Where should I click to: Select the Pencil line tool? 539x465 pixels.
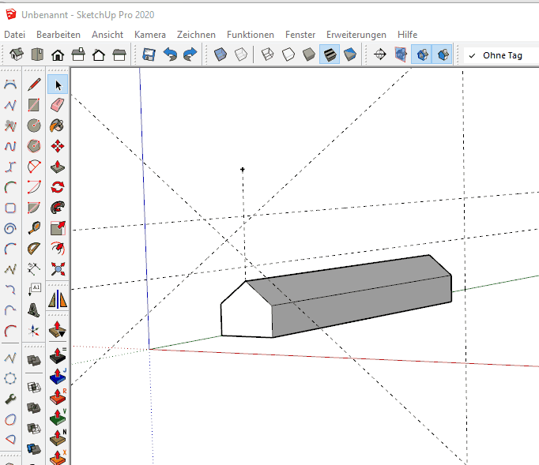click(34, 84)
